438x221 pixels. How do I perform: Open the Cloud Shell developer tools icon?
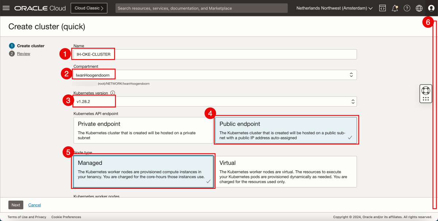pyautogui.click(x=382, y=8)
